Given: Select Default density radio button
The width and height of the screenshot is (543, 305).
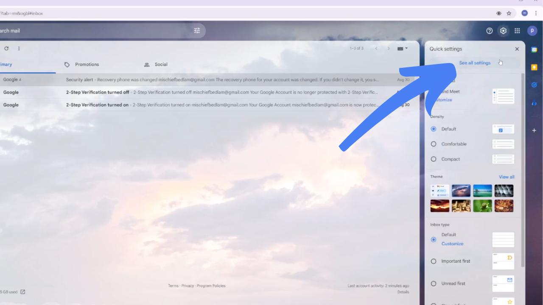Looking at the screenshot, I should pyautogui.click(x=434, y=129).
